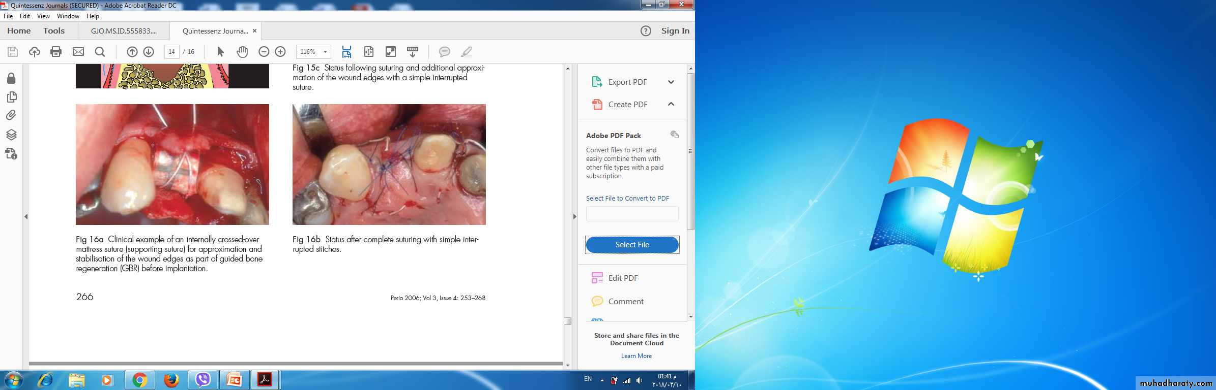The image size is (1216, 390).
Task: Hide the right tools pane arrow
Action: coord(574,216)
